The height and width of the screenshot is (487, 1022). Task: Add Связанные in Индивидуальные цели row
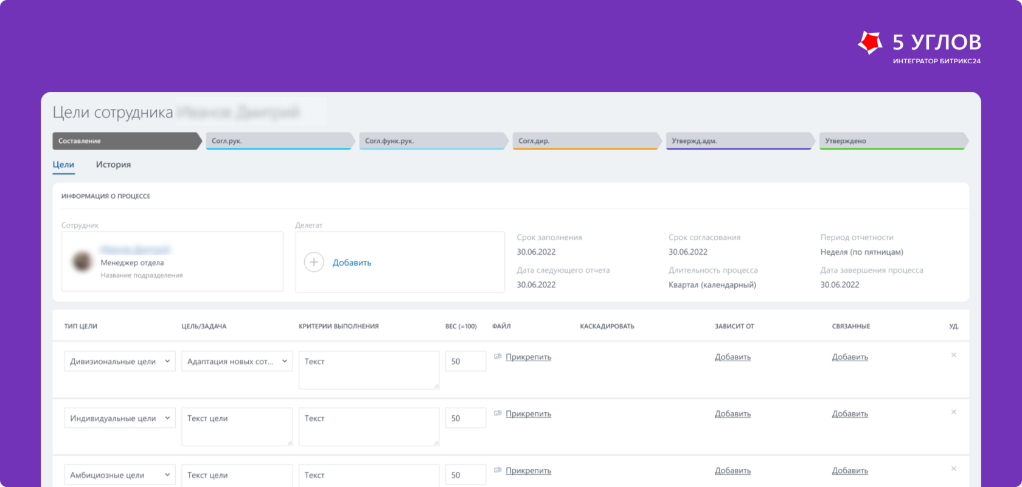[850, 414]
